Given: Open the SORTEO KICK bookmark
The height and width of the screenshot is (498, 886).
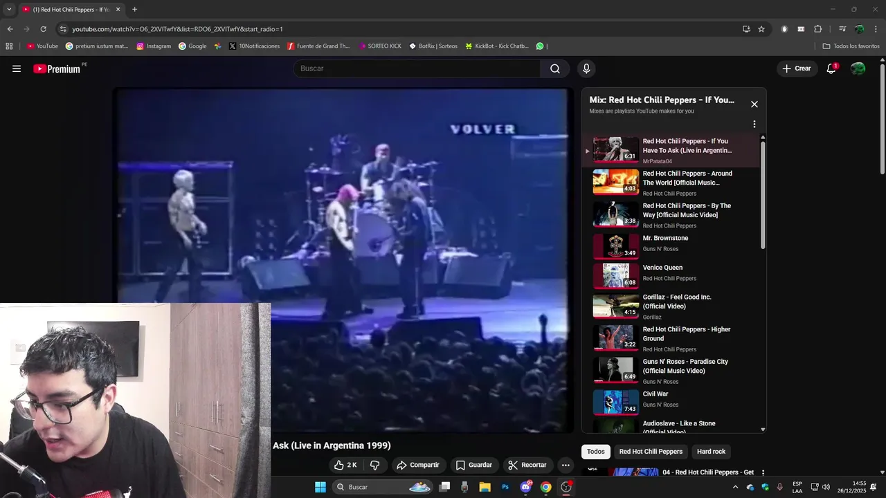Looking at the screenshot, I should (380, 46).
